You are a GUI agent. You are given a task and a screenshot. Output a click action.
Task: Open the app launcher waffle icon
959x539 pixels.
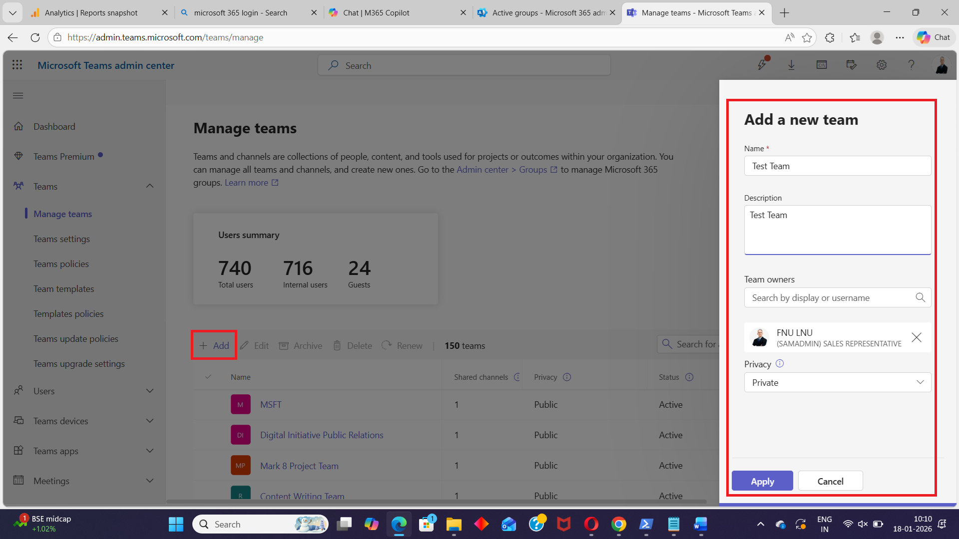pyautogui.click(x=17, y=65)
